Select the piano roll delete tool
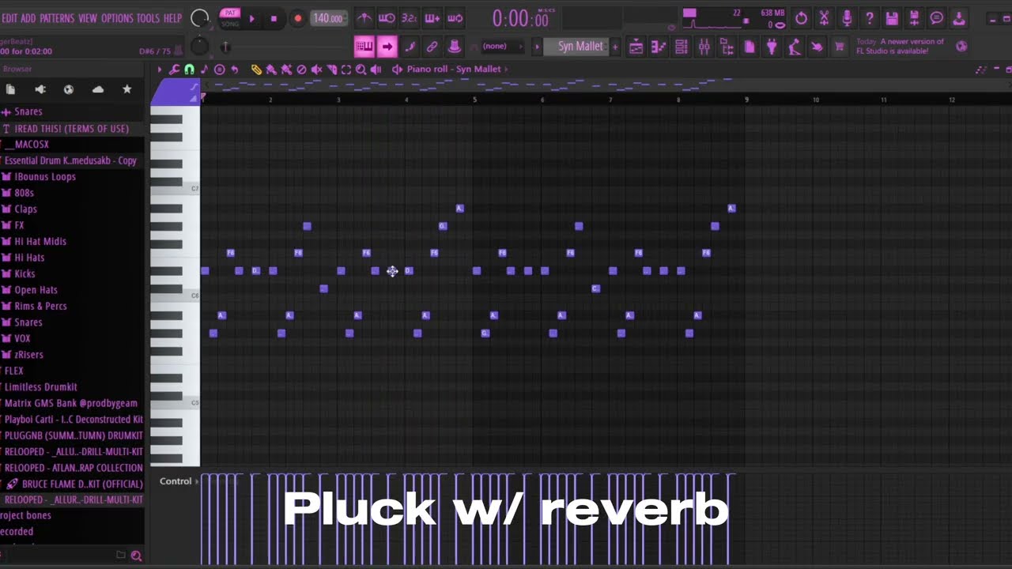Image resolution: width=1012 pixels, height=569 pixels. click(301, 70)
